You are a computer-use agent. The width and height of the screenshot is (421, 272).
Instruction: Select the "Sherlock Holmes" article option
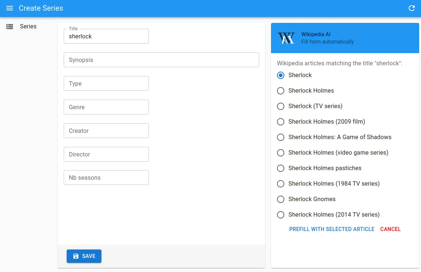click(x=281, y=91)
